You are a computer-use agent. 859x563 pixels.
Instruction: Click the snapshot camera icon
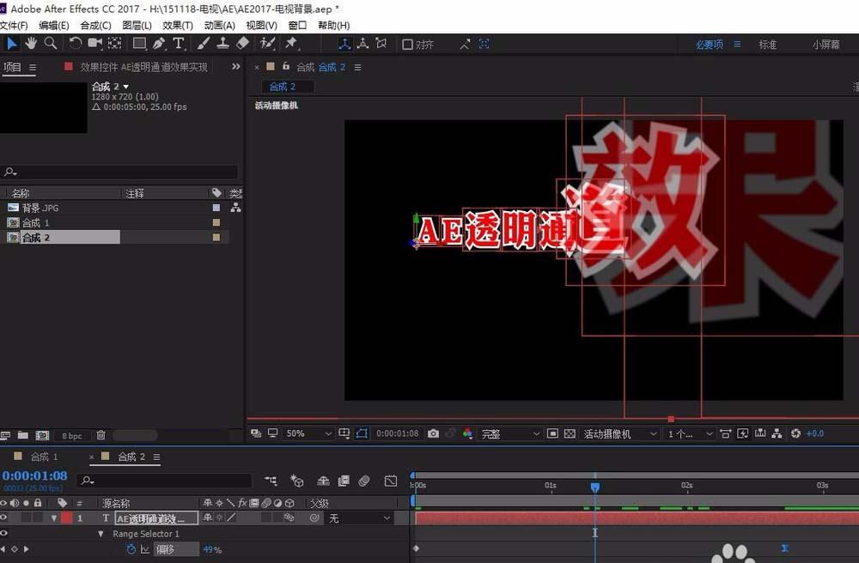pyautogui.click(x=432, y=433)
